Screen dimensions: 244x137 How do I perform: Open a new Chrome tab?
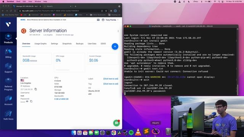tap(75, 6)
